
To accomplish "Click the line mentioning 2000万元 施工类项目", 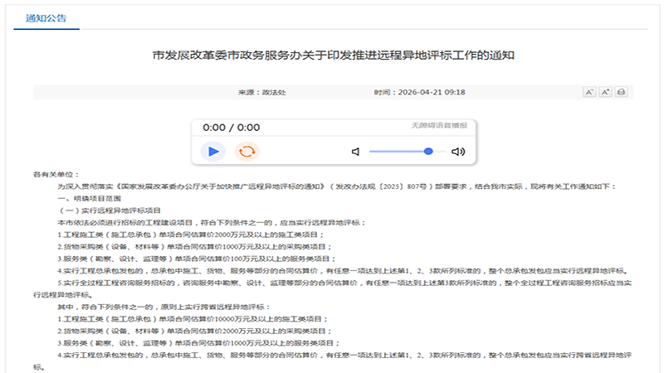I will tap(191, 235).
